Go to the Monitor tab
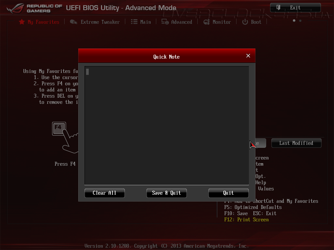The height and width of the screenshot is (250, 334). pos(217,22)
